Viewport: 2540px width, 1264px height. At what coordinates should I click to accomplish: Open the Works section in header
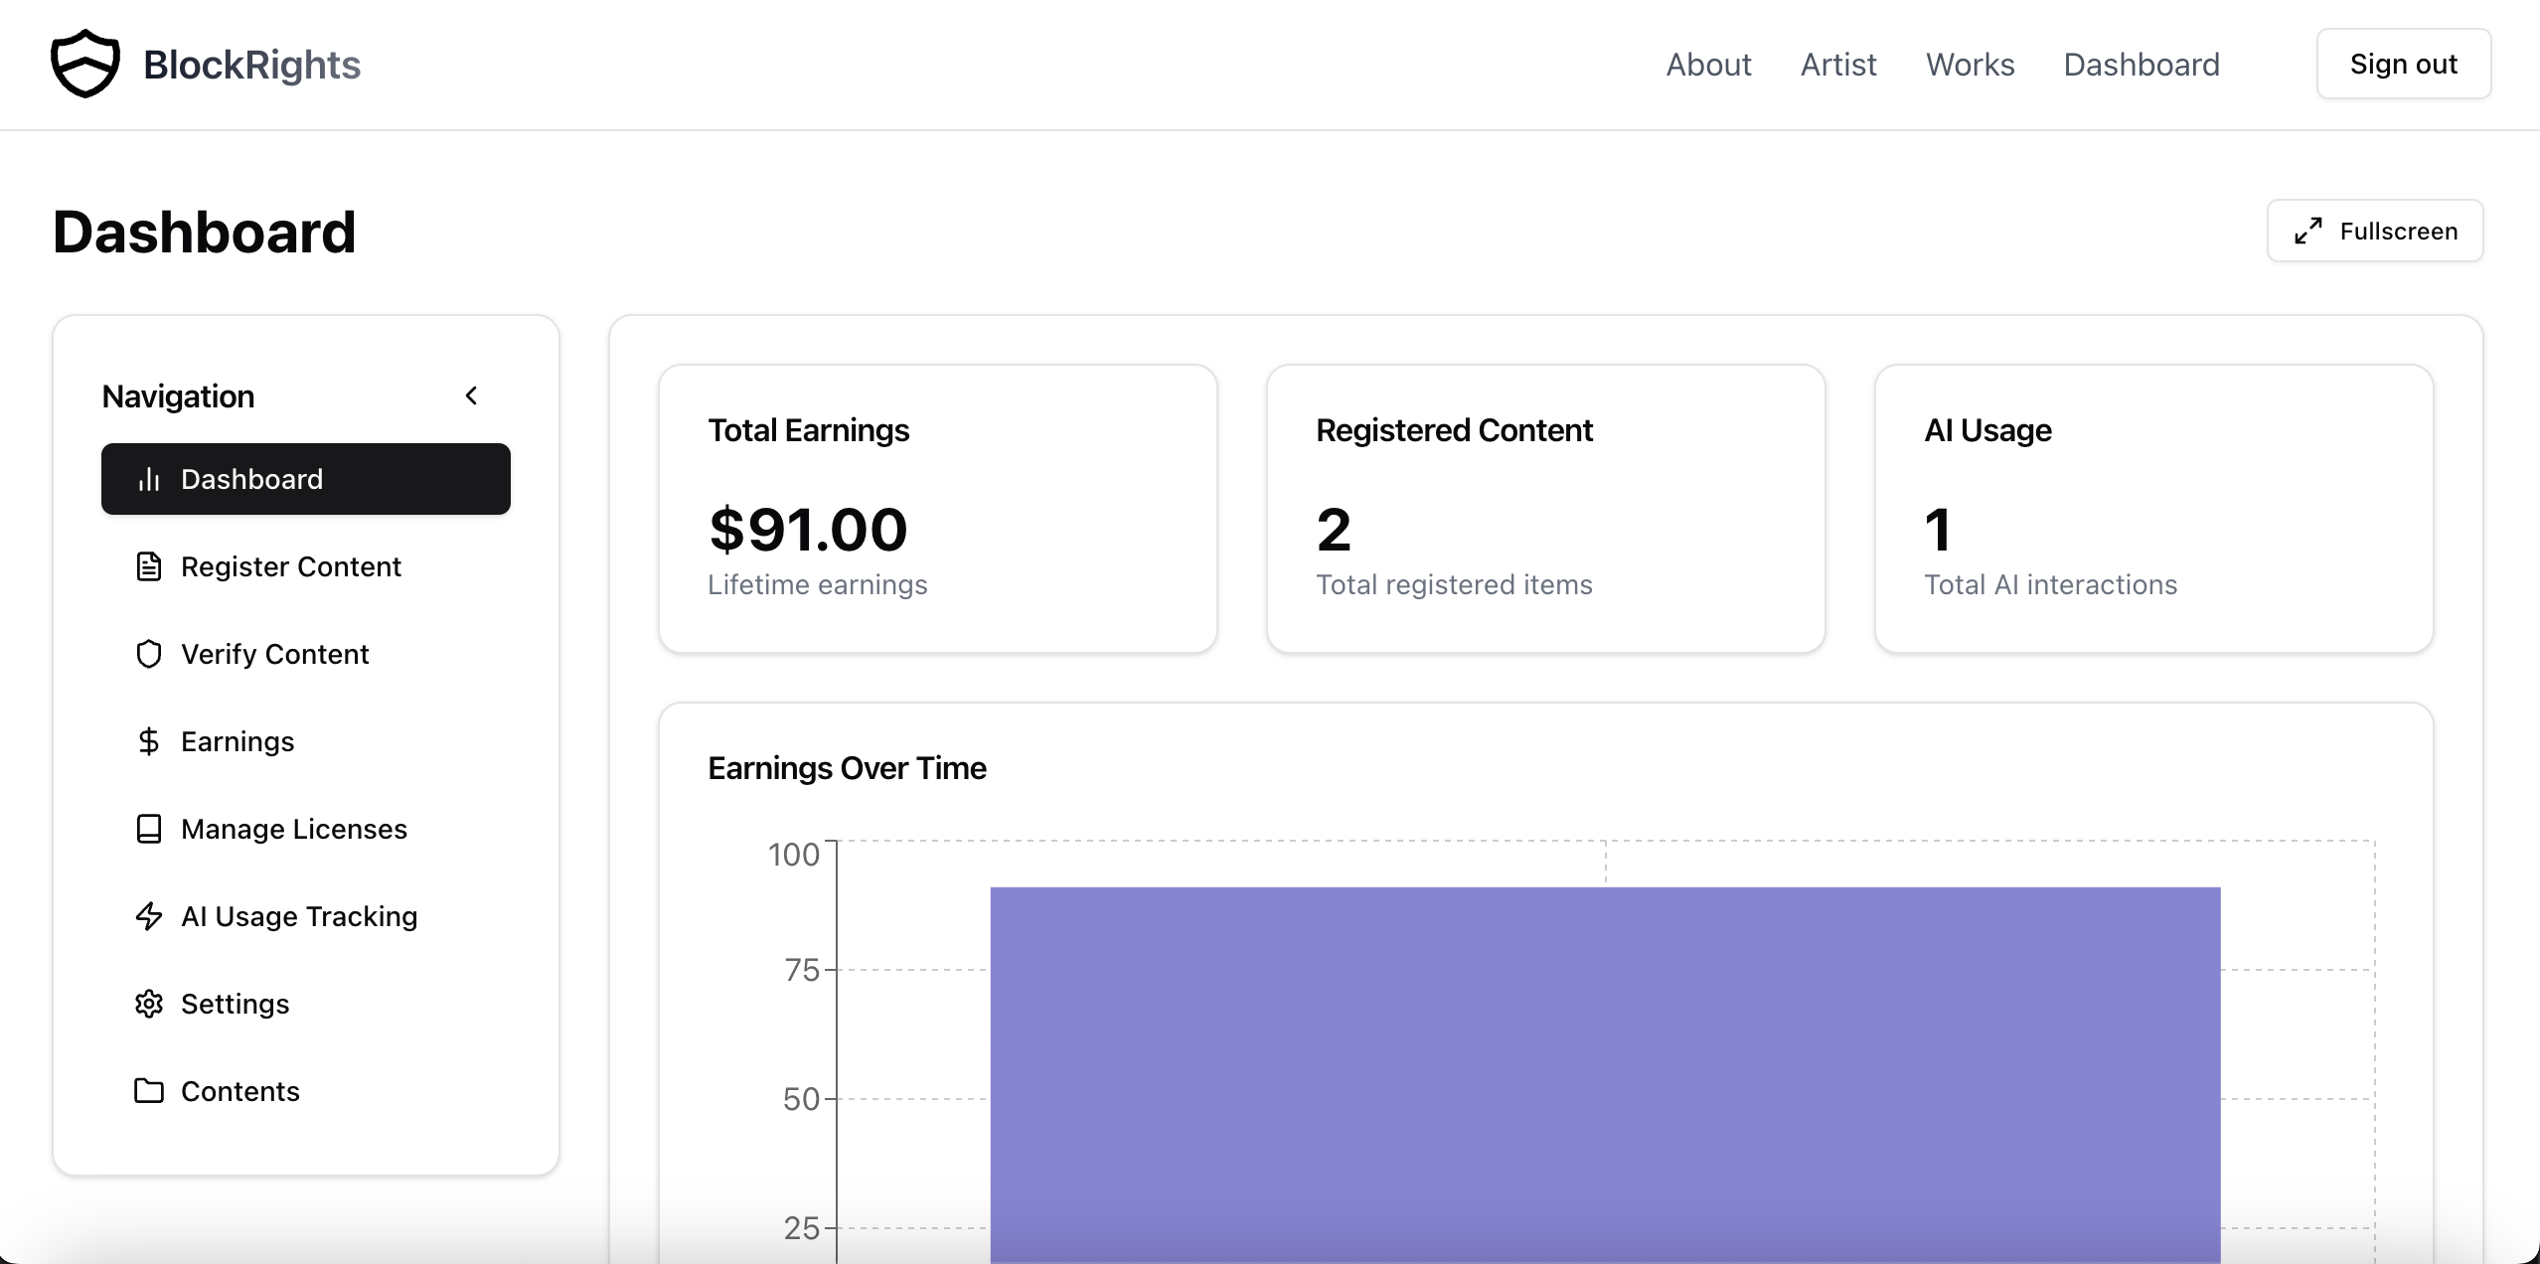click(x=1970, y=65)
